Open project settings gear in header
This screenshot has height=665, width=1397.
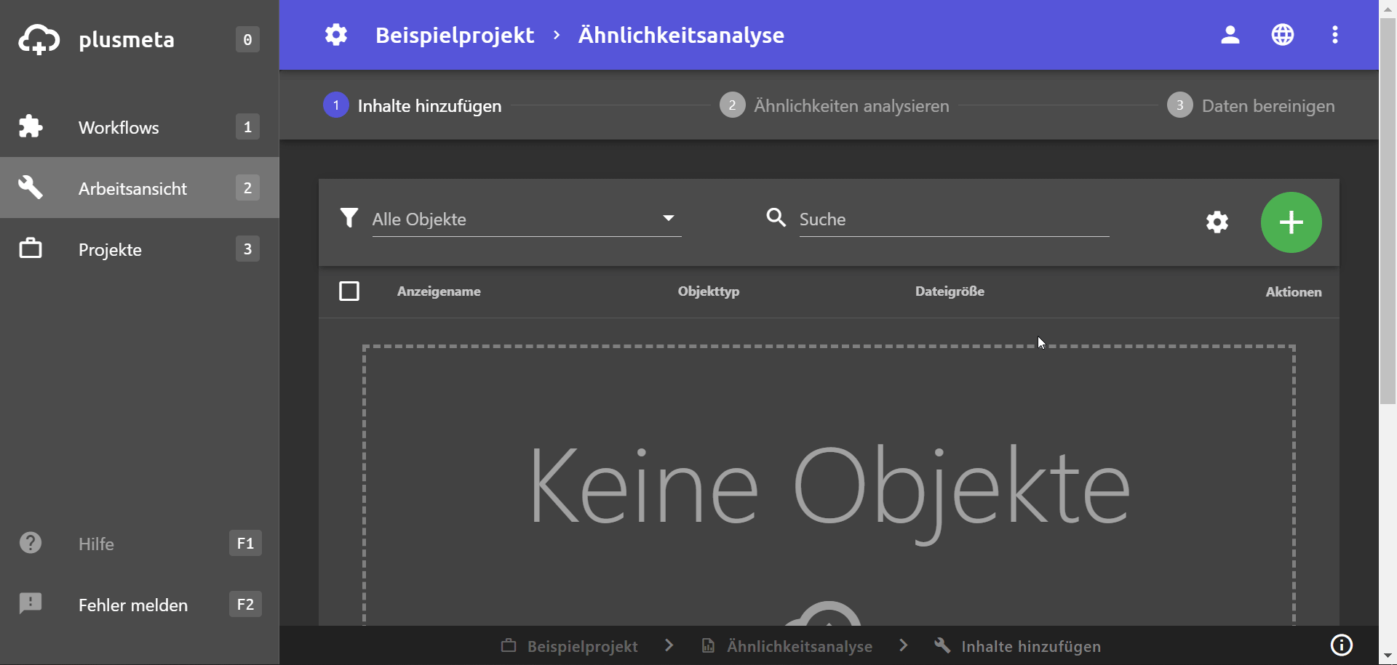point(336,34)
